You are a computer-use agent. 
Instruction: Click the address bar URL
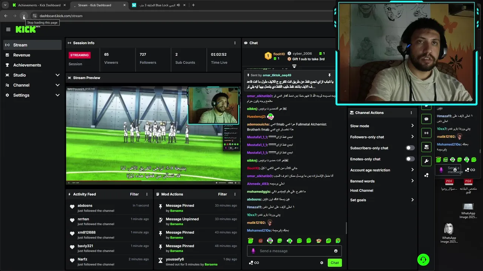point(61,16)
